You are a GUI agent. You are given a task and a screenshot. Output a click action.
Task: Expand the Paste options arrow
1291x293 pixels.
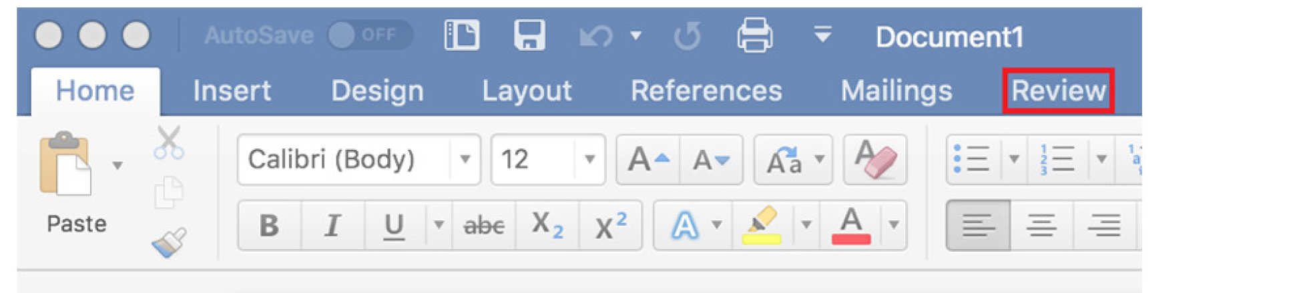pos(117,165)
